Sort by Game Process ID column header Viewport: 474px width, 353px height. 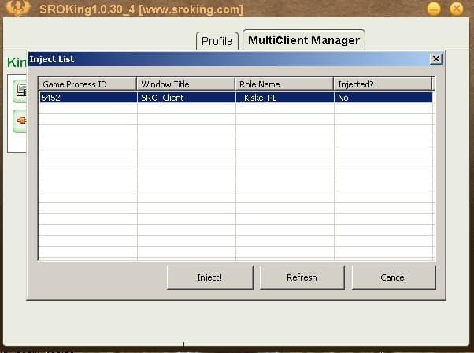click(87, 84)
